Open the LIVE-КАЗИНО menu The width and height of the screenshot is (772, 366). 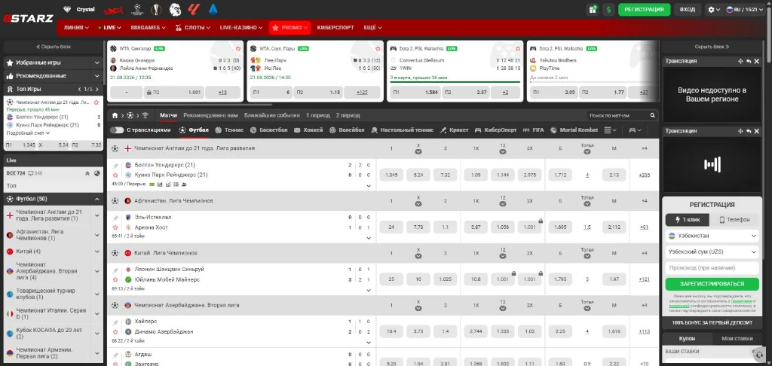(241, 28)
